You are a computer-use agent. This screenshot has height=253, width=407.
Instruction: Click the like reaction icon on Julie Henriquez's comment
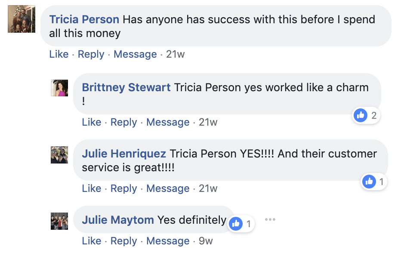tap(369, 182)
